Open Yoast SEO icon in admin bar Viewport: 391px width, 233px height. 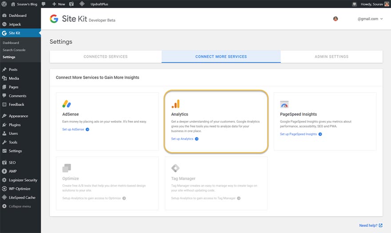72,4
